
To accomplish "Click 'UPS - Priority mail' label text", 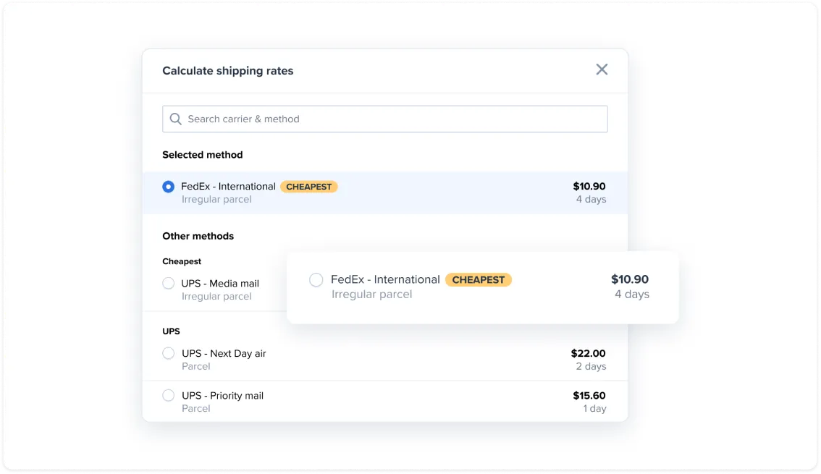I will pos(222,396).
